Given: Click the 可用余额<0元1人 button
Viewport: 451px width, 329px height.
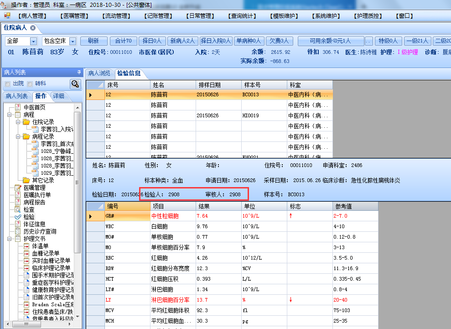Looking at the screenshot, I should click(x=331, y=41).
